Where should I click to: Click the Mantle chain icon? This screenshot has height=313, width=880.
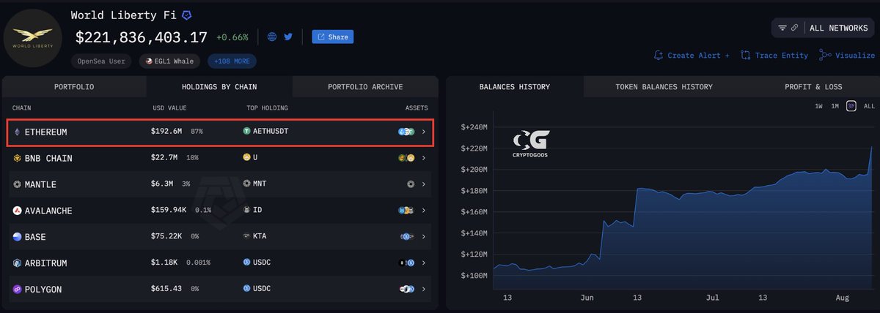point(18,184)
